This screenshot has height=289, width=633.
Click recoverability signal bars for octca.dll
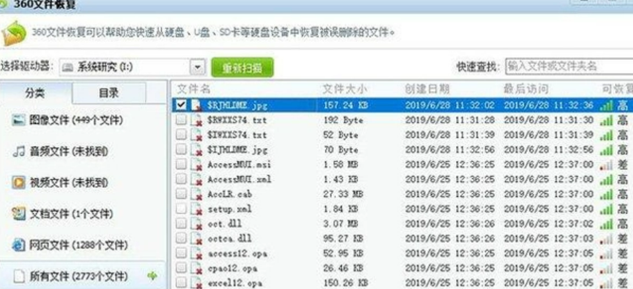point(606,239)
